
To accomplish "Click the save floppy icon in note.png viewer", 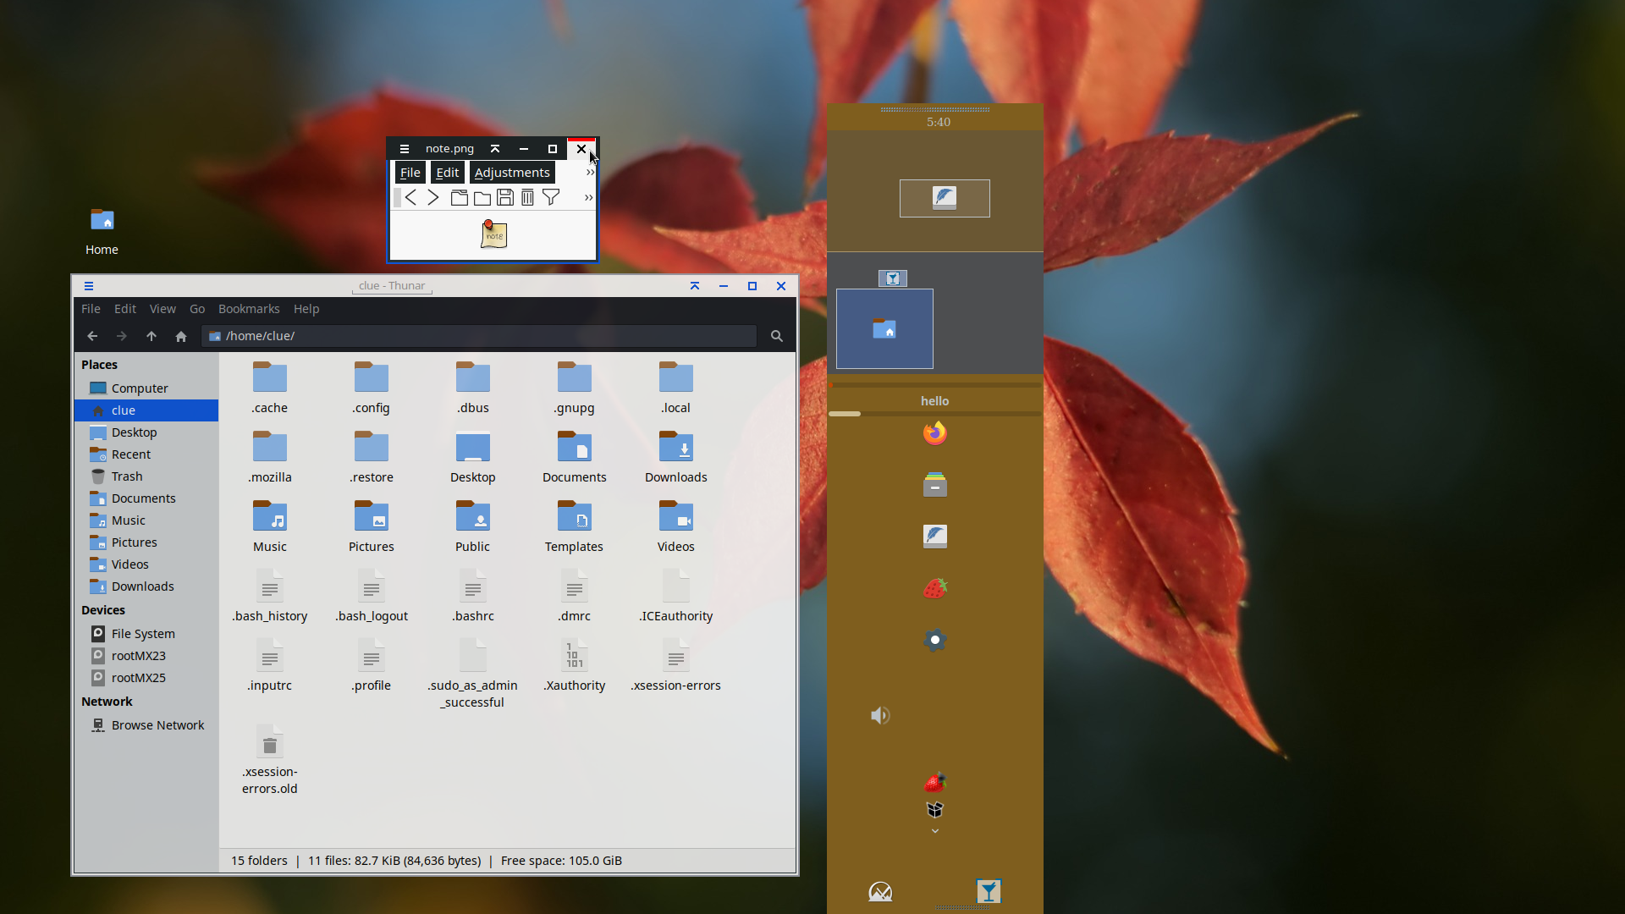I will [505, 198].
